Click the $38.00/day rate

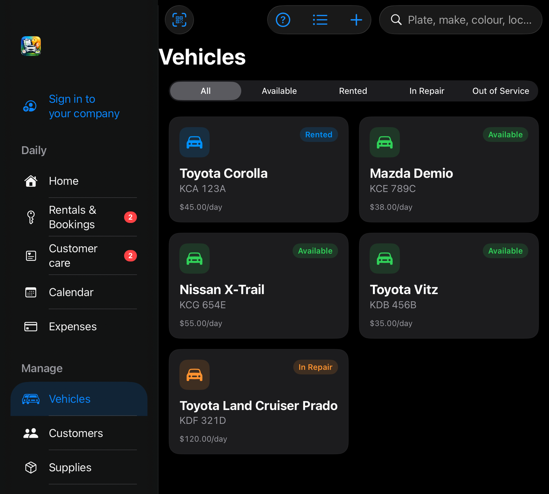pyautogui.click(x=391, y=207)
